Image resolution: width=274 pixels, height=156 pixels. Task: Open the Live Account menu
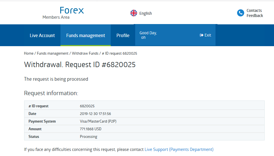(42, 35)
